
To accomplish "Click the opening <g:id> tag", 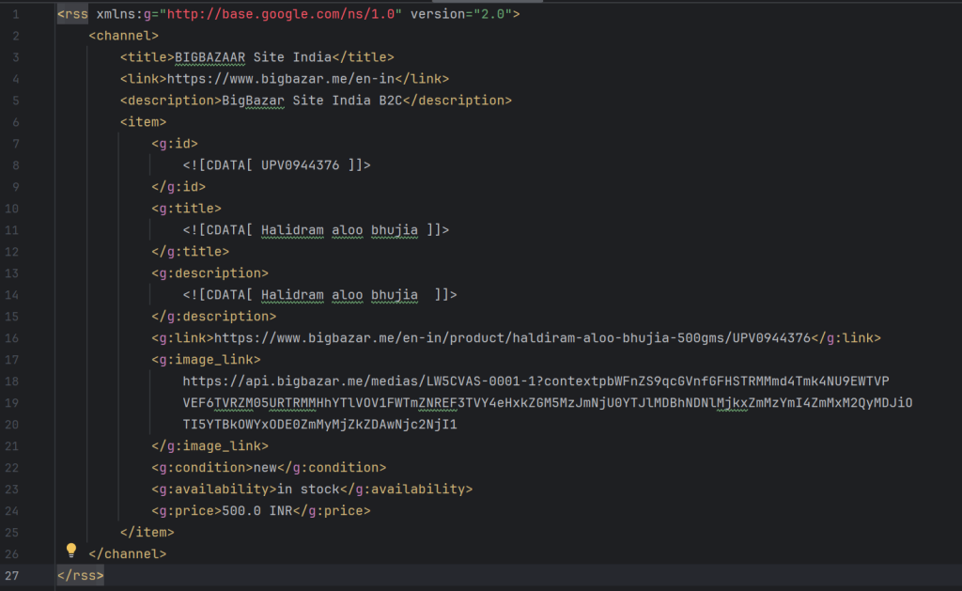I will pyautogui.click(x=175, y=144).
